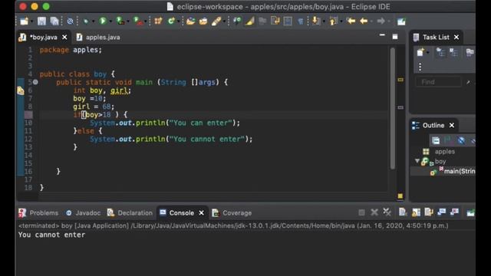The width and height of the screenshot is (491, 276).
Task: Open the Javadoc view tab
Action: 84,213
